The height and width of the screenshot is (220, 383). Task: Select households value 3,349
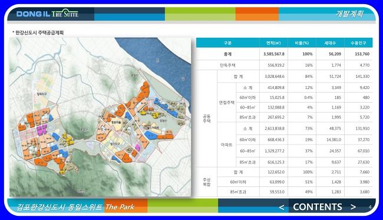(336, 87)
